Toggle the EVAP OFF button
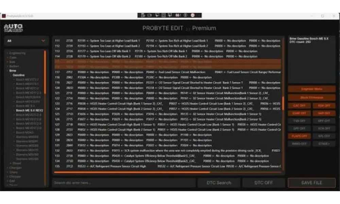 tap(299, 113)
